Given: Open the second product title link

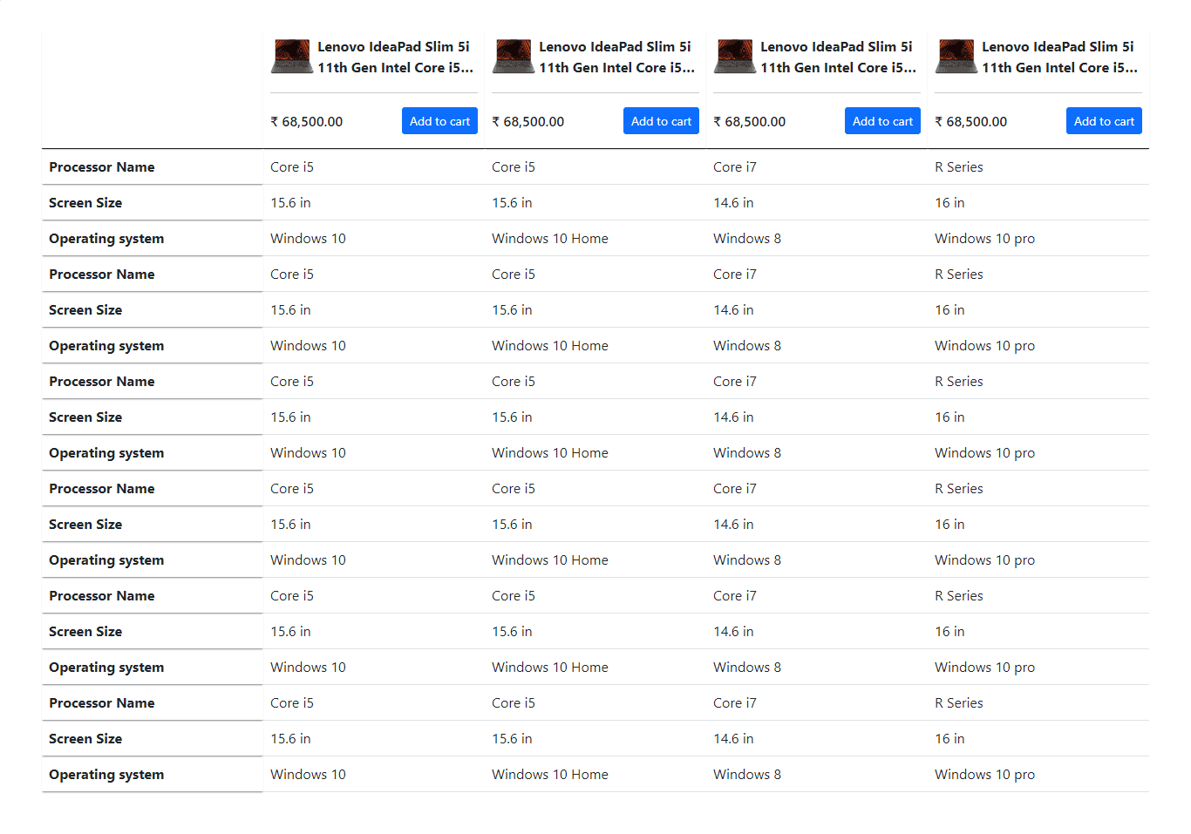Looking at the screenshot, I should point(618,57).
